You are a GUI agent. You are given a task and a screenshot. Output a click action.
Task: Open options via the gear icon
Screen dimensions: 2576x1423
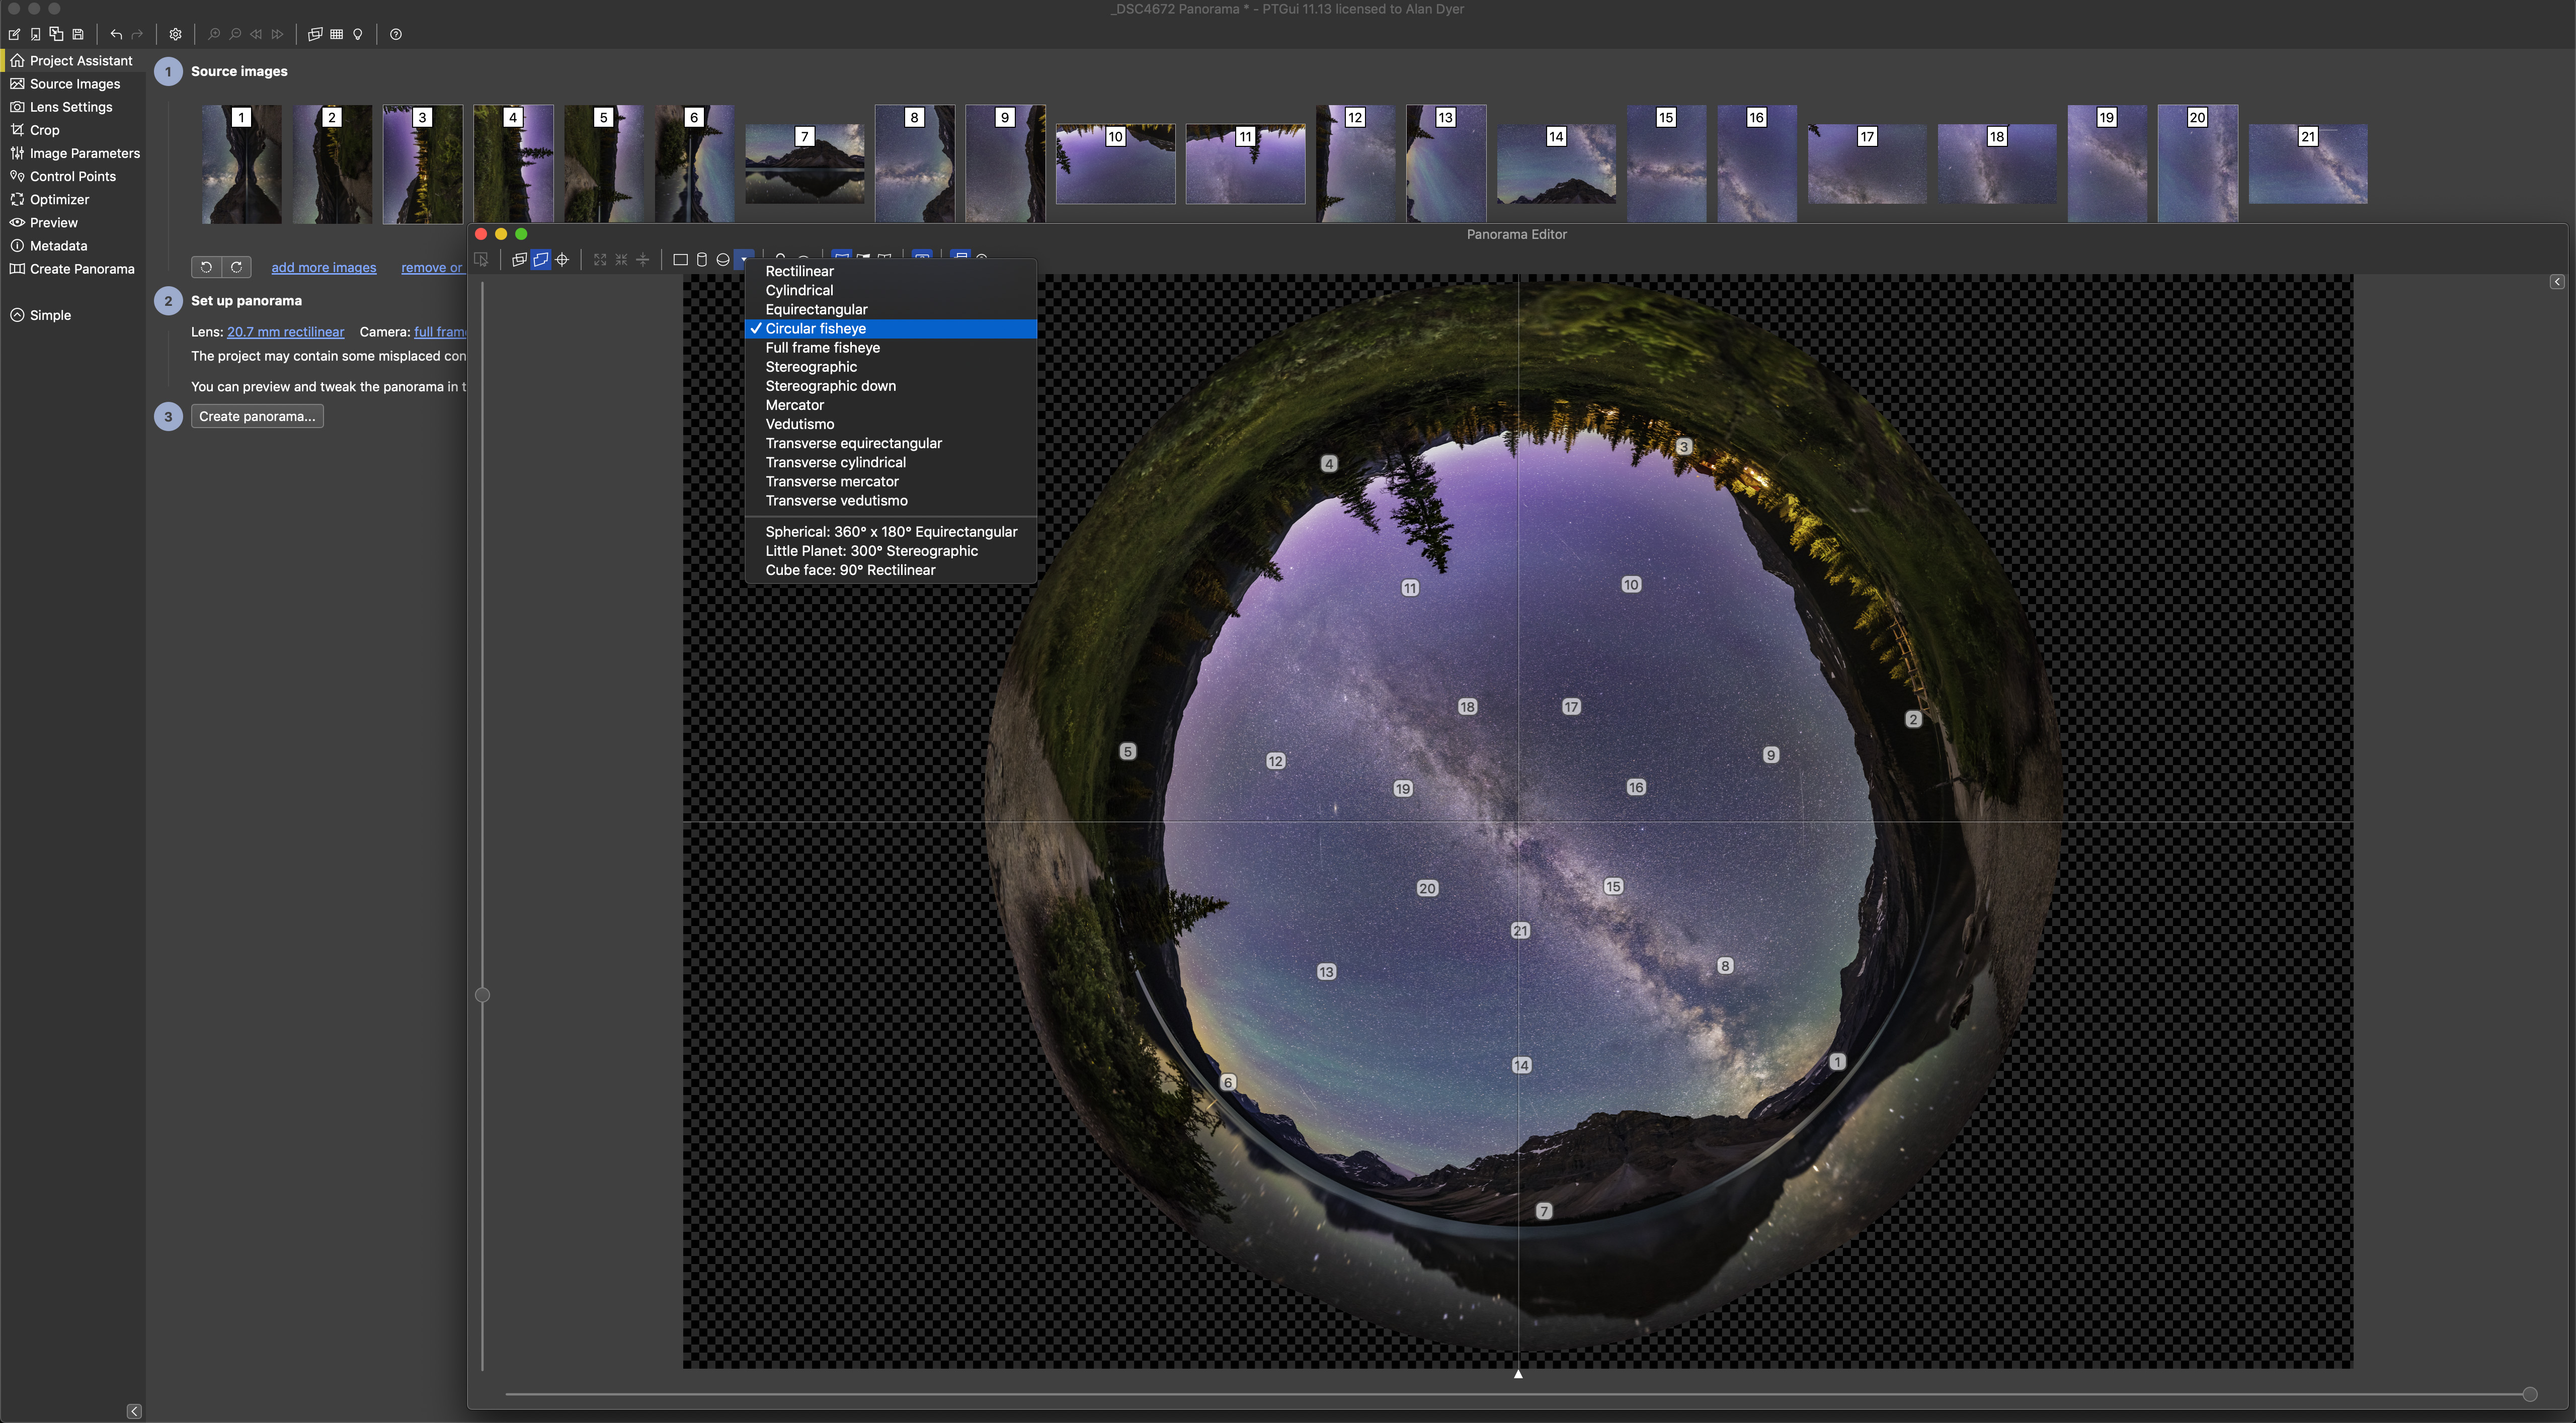click(x=175, y=34)
